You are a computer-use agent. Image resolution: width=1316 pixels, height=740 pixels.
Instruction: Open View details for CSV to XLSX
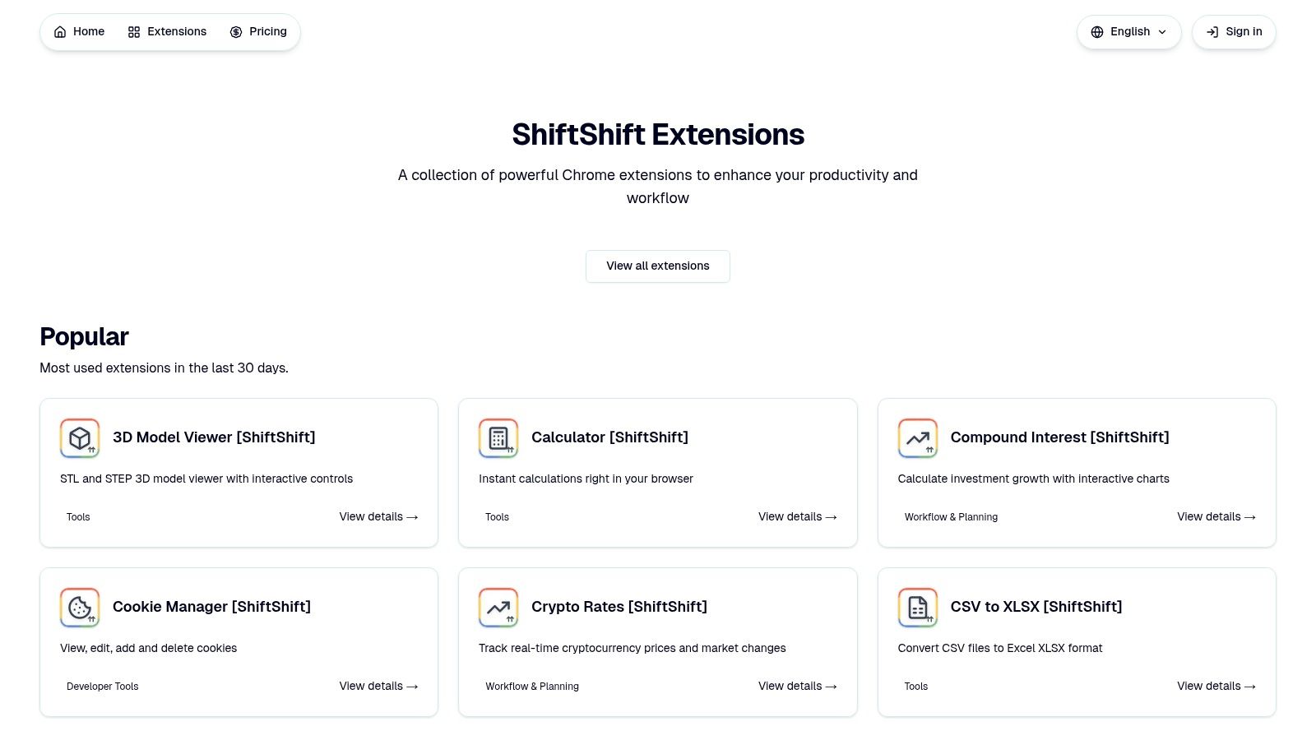[1216, 686]
